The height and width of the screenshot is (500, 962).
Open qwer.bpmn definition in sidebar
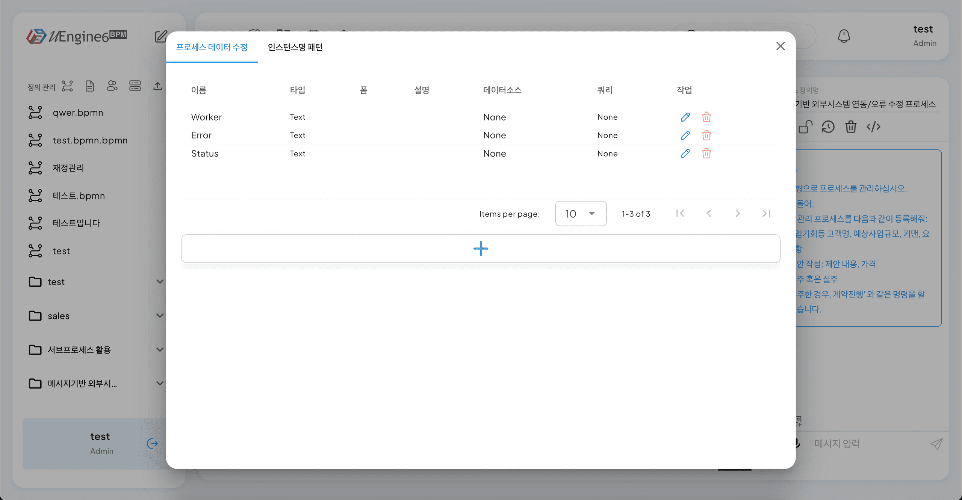[78, 113]
